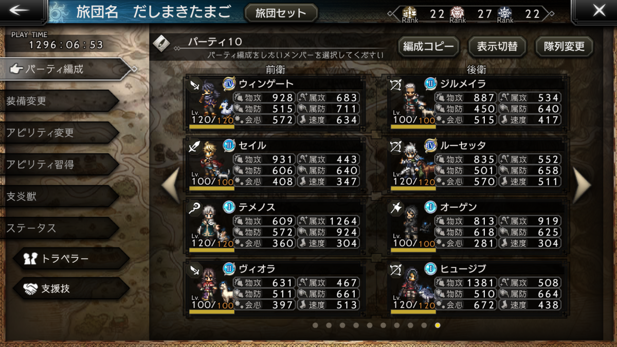Go to previous party with left arrow
The height and width of the screenshot is (347, 617).
pyautogui.click(x=171, y=185)
